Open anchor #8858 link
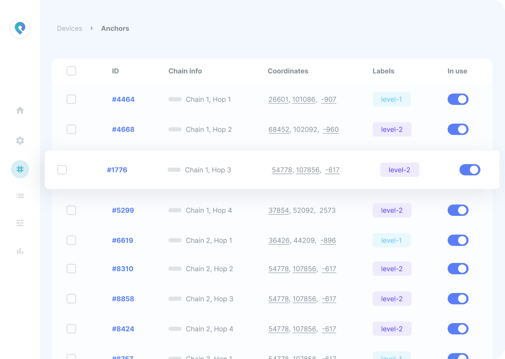Screen dimensions: 505x359 coord(123,298)
